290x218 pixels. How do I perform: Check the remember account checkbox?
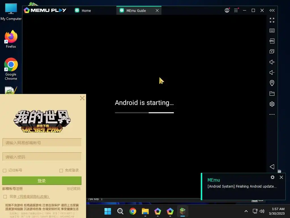point(5,170)
